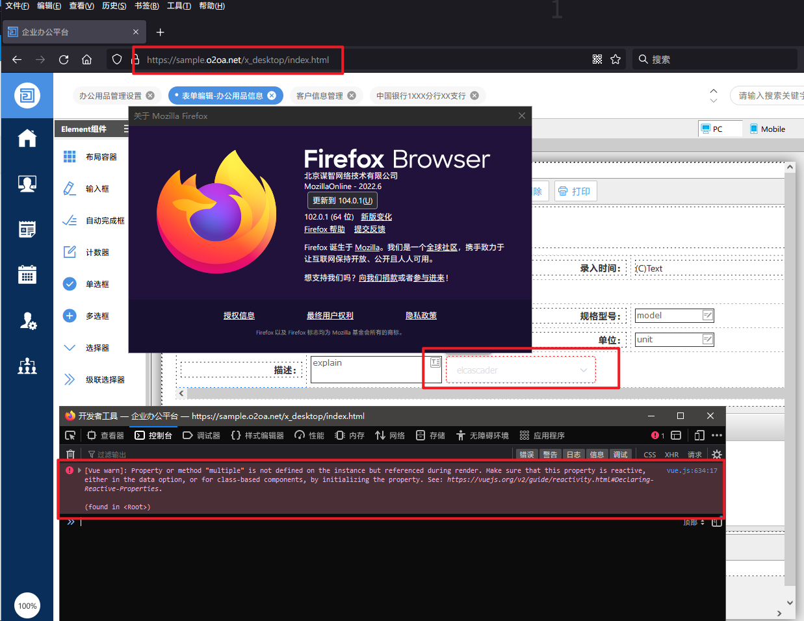Toggle the XHR console filter
Image resolution: width=804 pixels, height=621 pixels.
[671, 454]
